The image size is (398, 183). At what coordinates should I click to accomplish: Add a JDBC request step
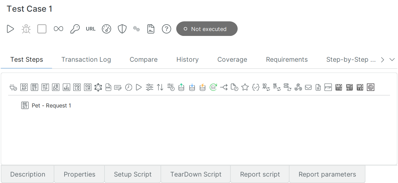(56, 87)
